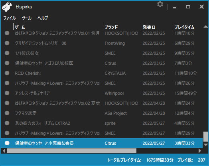Click status dot for 蒼の彼方のフォーリズム EXTRA2
Image resolution: width=209 pixels, height=166 pixels.
7,123
